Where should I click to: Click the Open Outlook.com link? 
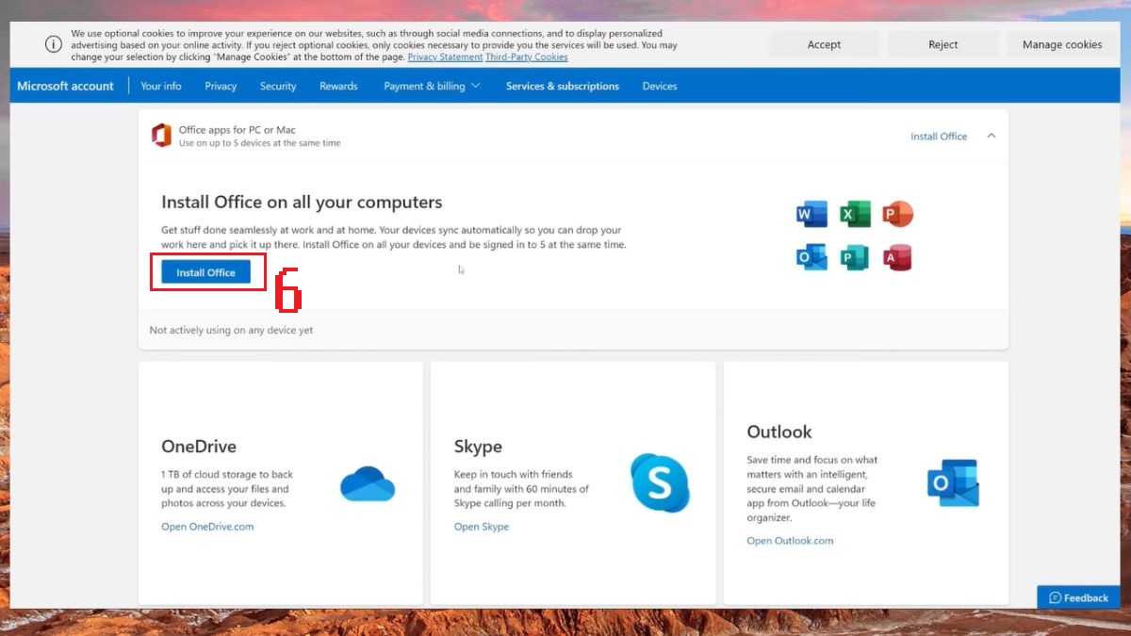790,541
